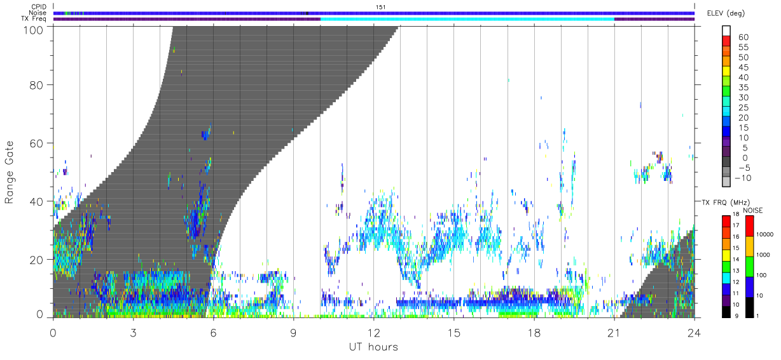Click the 80 tick on Range Gate axis
Screen dimensions: 781x360
point(37,84)
